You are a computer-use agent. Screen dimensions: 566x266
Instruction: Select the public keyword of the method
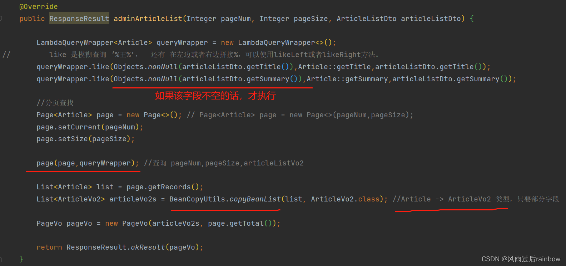point(32,19)
